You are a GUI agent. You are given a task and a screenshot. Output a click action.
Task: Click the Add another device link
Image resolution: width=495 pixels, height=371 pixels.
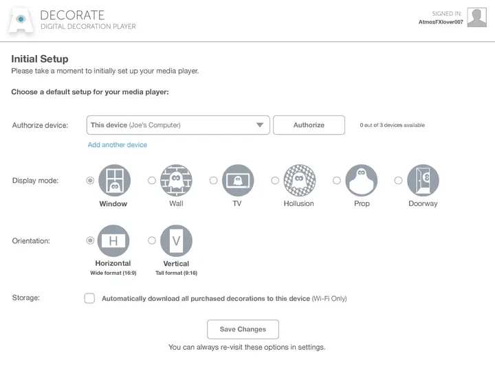(x=117, y=145)
